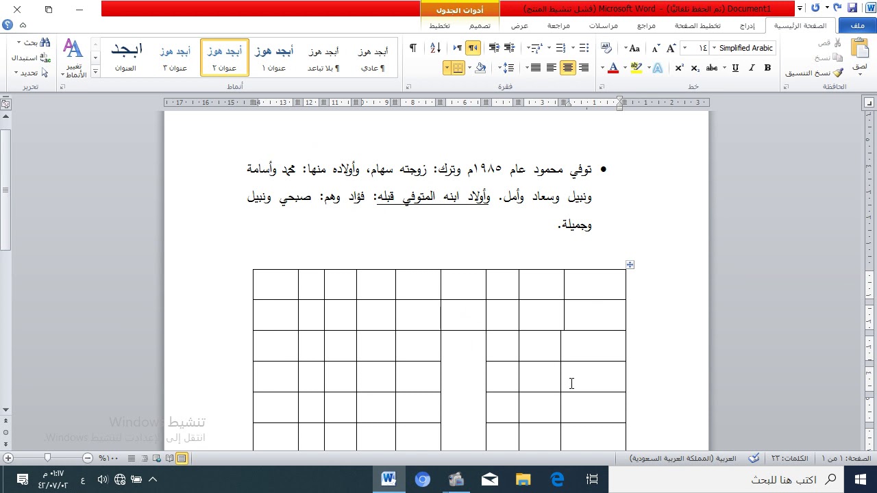The width and height of the screenshot is (877, 493).
Task: Click the decrease indent icon
Action: 509,48
